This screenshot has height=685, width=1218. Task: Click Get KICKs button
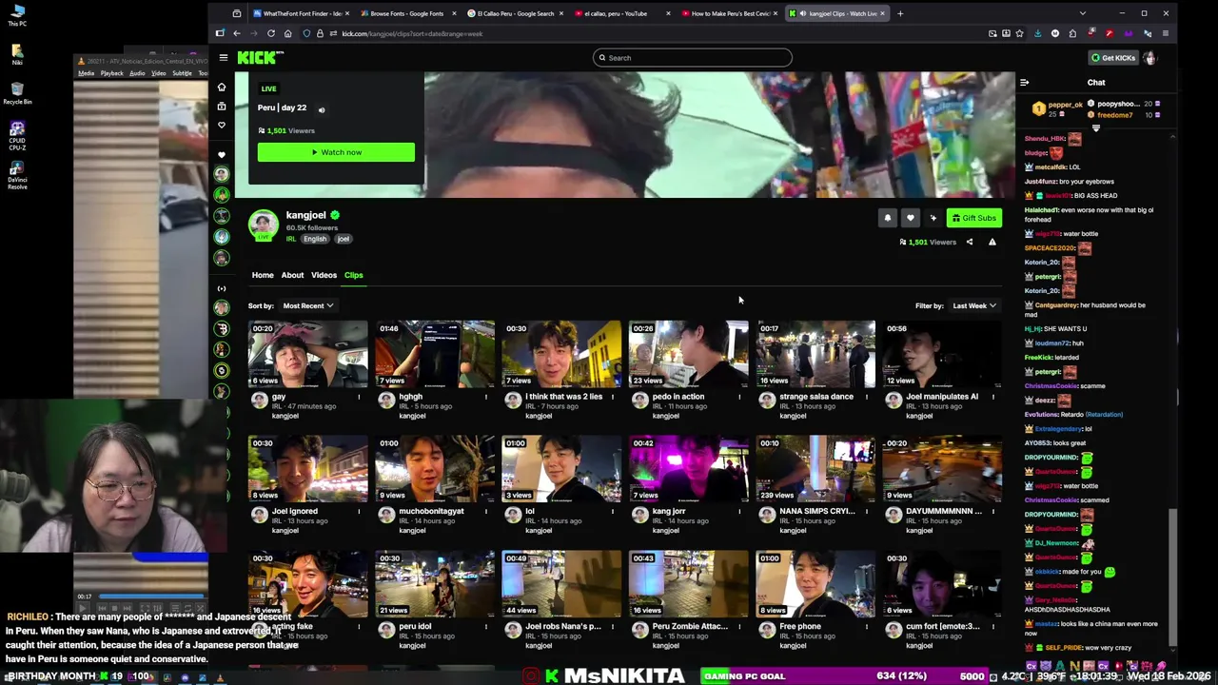click(1113, 58)
